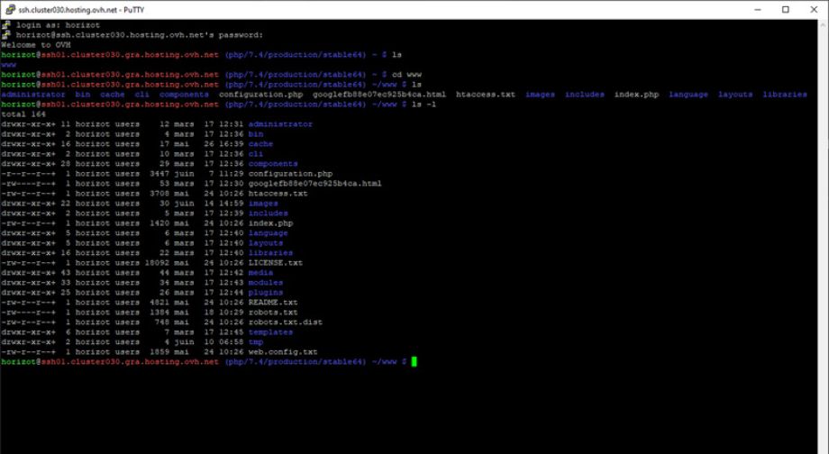Select 'modules' directory name
Screen dimensions: 829x454
266,283
